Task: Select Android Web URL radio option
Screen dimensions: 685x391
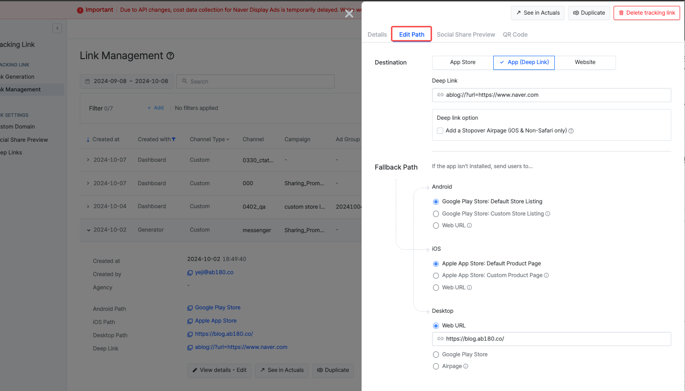Action: point(436,226)
